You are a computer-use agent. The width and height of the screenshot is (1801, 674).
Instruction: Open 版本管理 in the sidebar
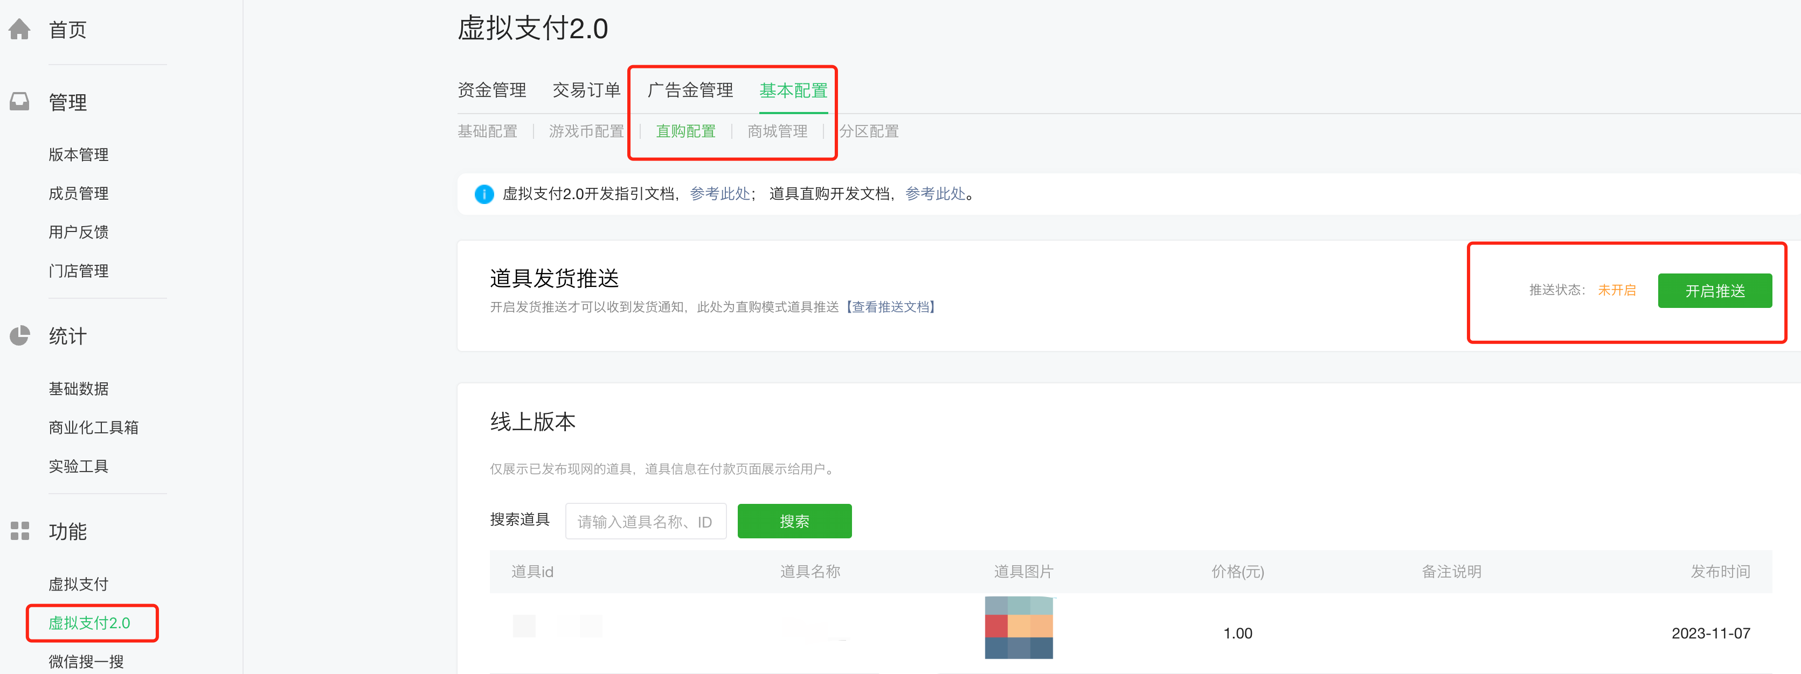point(78,155)
